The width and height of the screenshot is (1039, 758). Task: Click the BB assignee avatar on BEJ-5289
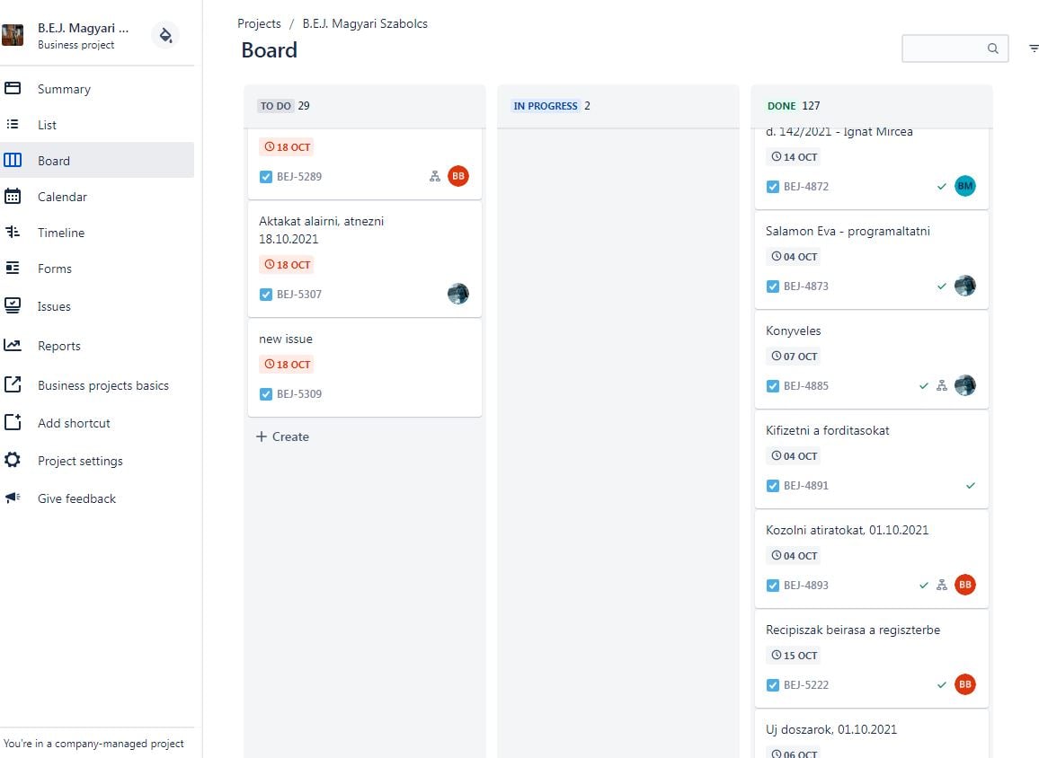(457, 176)
